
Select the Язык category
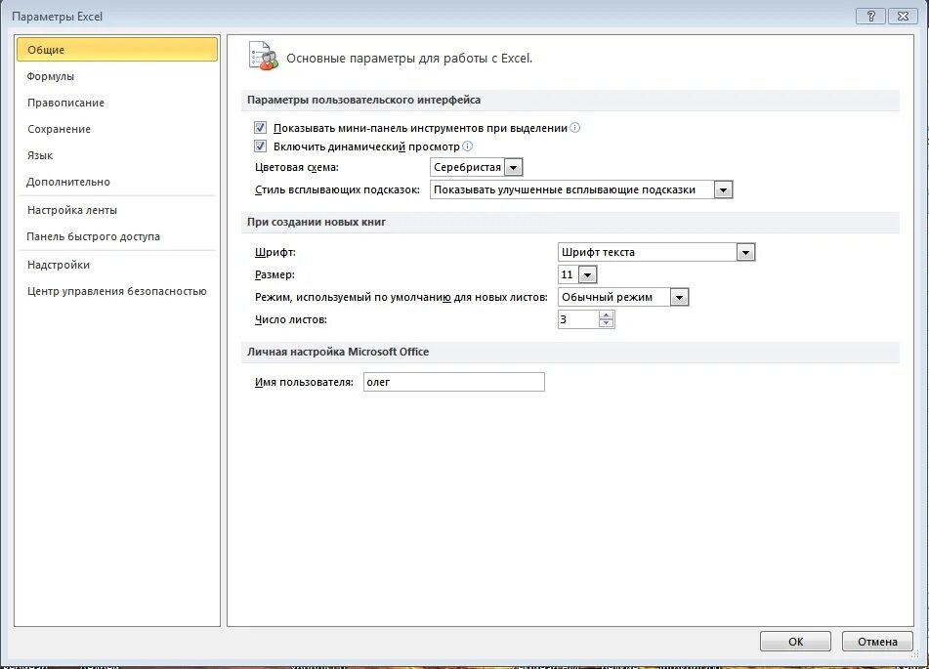(117, 155)
